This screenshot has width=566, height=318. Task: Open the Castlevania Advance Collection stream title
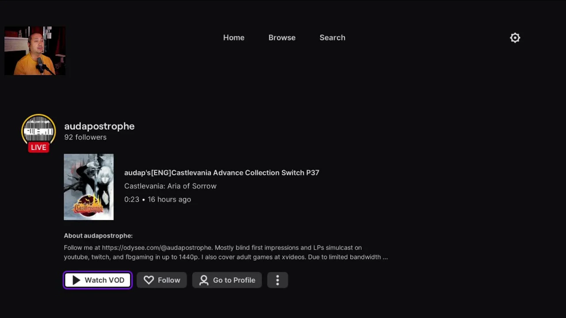(x=222, y=173)
